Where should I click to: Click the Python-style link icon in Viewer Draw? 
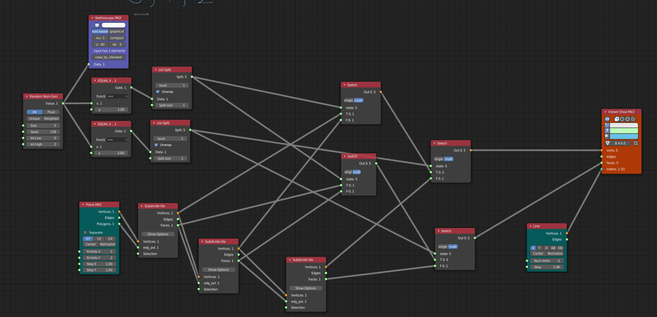point(633,119)
